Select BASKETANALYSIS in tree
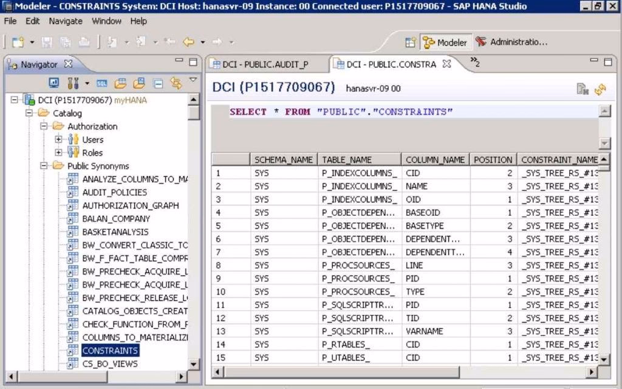Viewport: 622px width, 389px height. [115, 232]
